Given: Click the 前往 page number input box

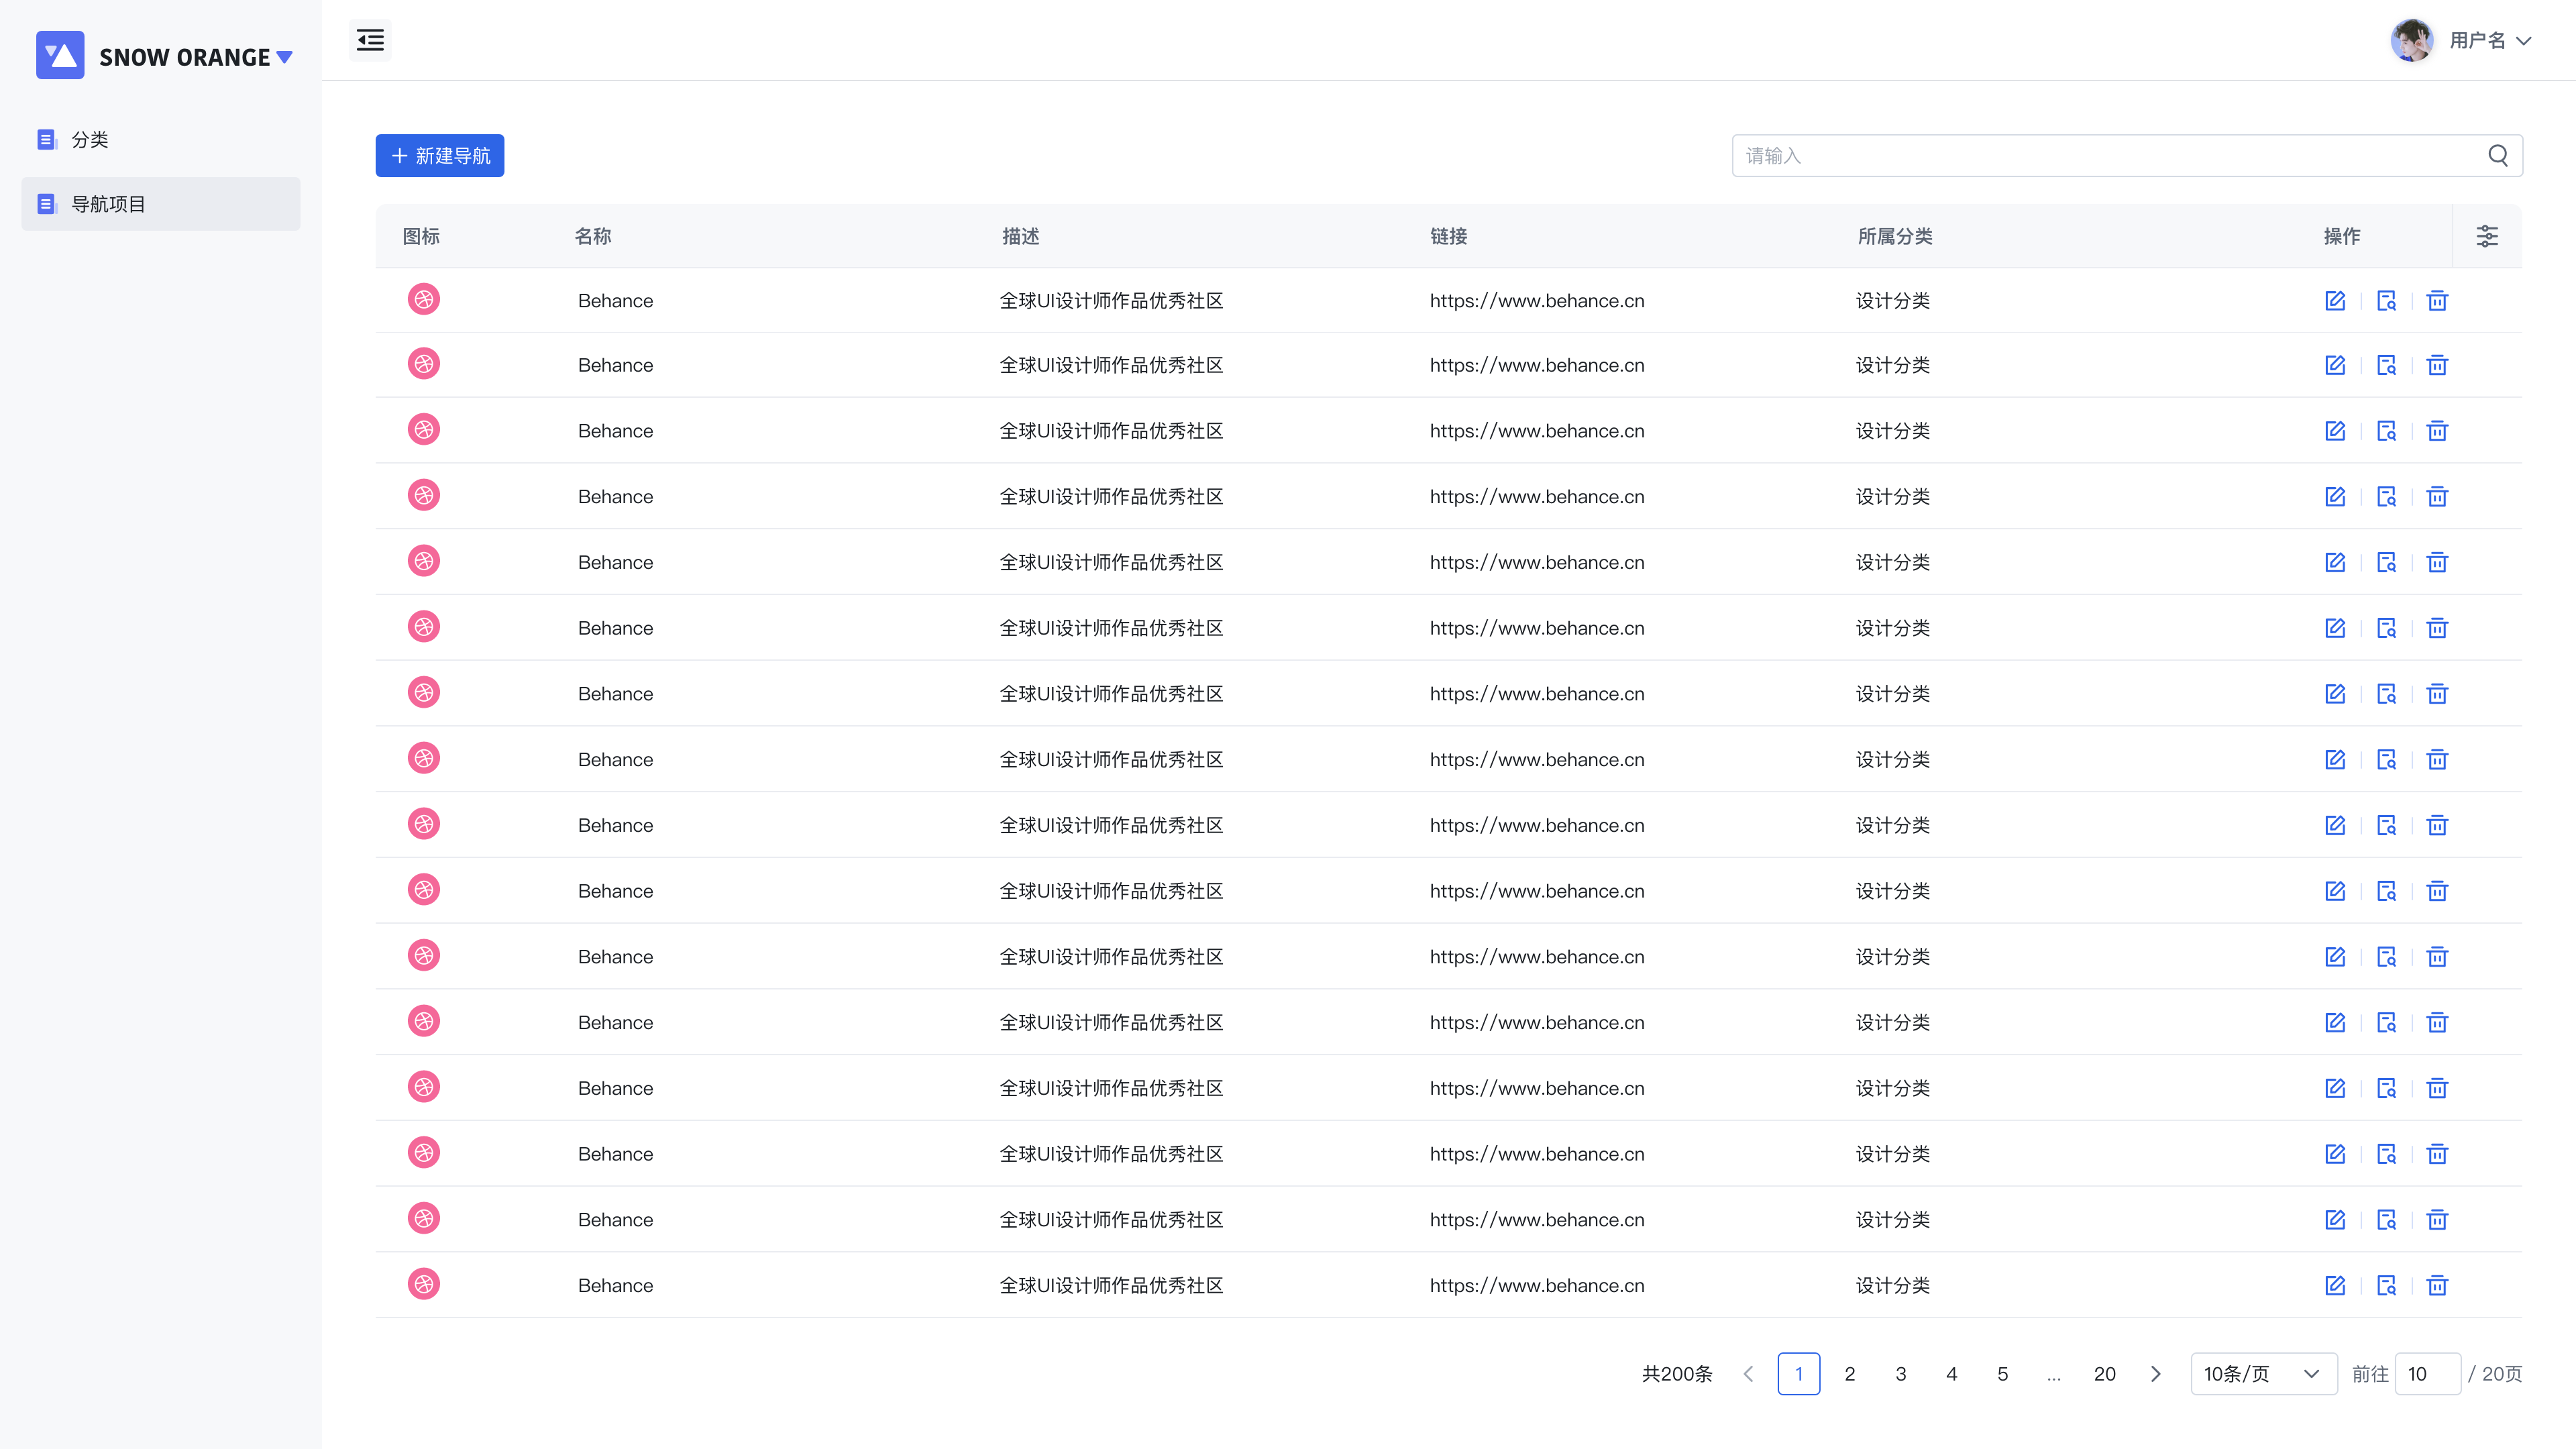Looking at the screenshot, I should 2427,1374.
